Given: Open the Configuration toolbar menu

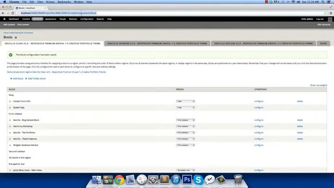Looking at the screenshot, I should pyautogui.click(x=87, y=19).
